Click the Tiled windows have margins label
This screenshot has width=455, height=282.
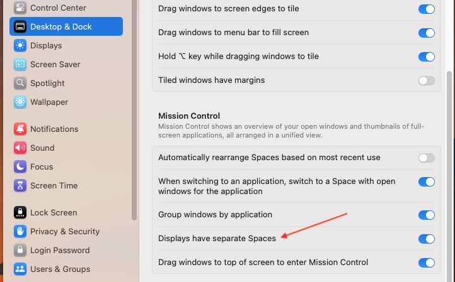pos(211,80)
